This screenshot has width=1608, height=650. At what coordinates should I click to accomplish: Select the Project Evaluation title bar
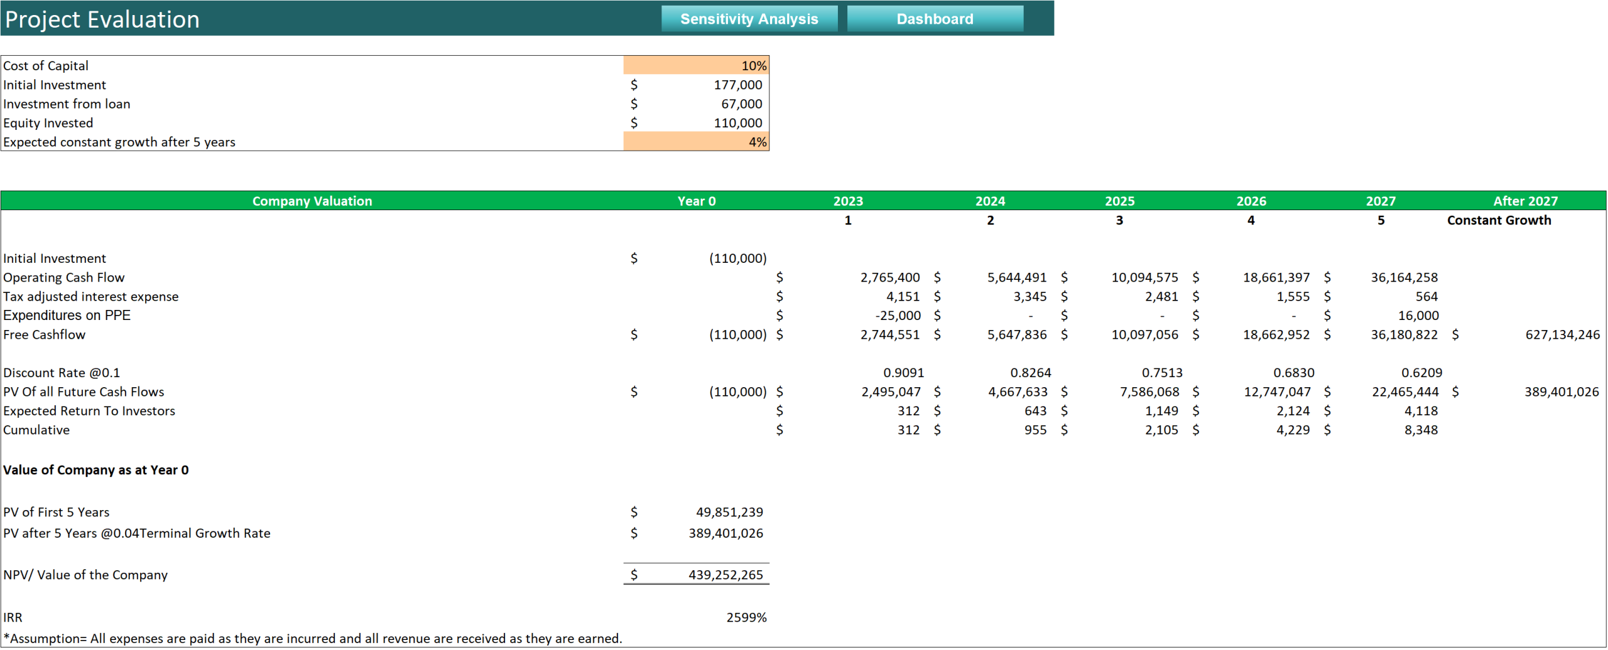point(102,19)
